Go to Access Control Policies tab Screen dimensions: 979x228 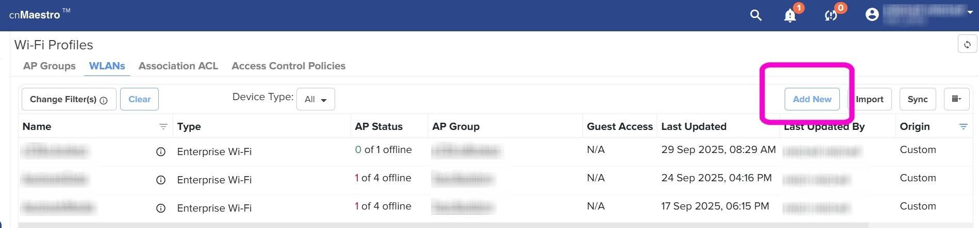click(288, 66)
